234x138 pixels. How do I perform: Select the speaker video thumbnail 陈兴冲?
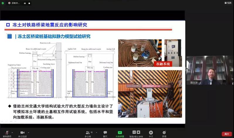tap(208, 70)
